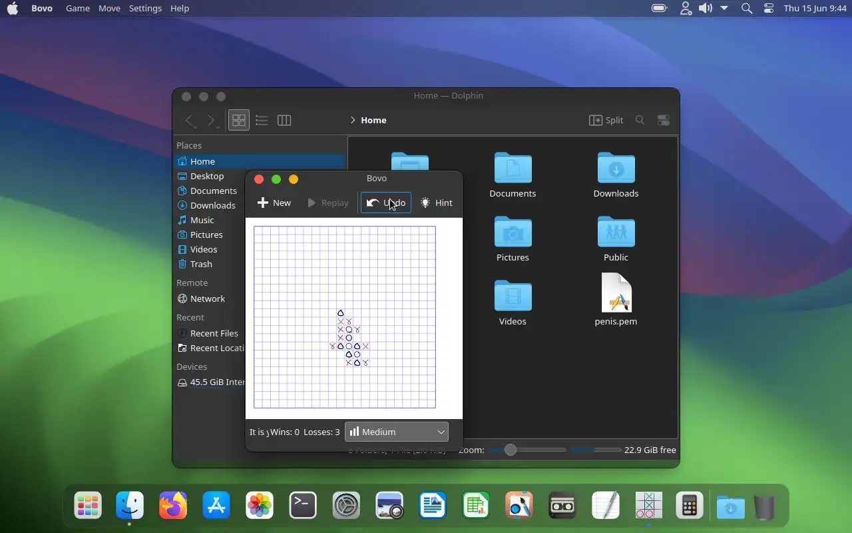Open the spreadsheet app in dock
Viewport: 852px width, 533px height.
pos(476,506)
